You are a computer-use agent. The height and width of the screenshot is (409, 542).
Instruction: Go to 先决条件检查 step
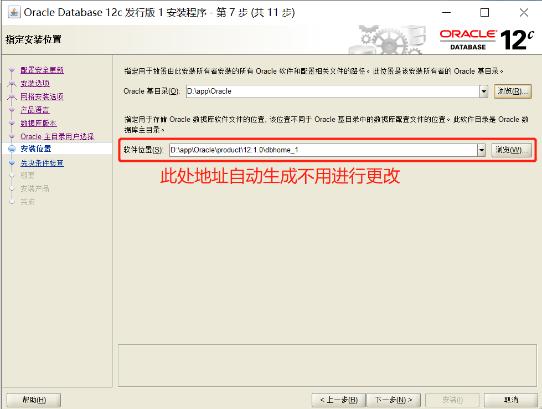pos(42,163)
